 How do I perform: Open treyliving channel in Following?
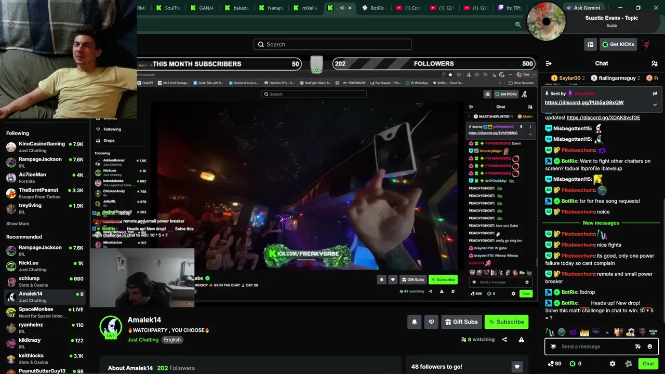(44, 209)
